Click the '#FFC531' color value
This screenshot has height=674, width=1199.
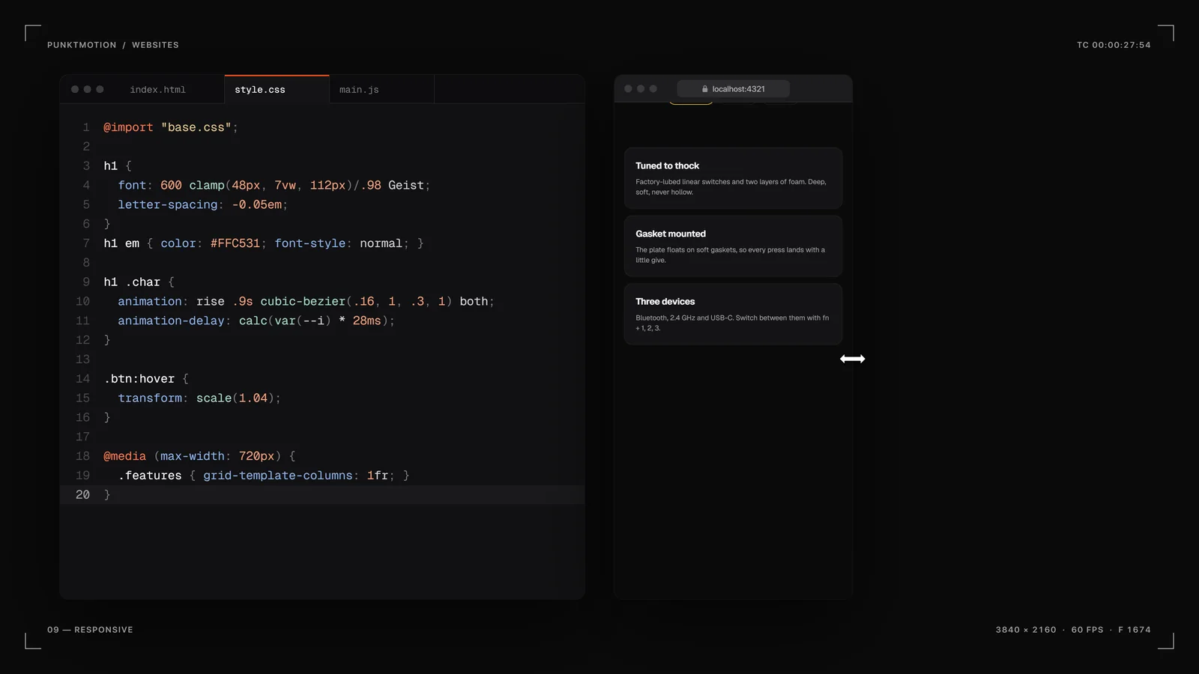click(235, 243)
